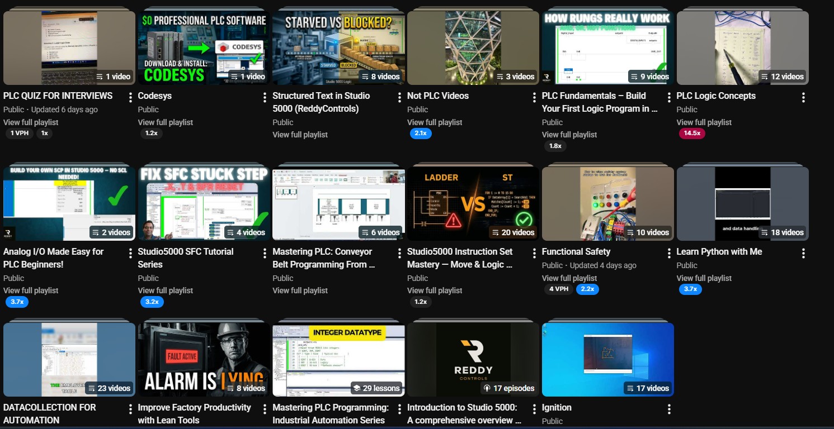Screen dimensions: 834x429
Task: Open the three-dot menu for Codesys playlist
Action: pyautogui.click(x=265, y=98)
